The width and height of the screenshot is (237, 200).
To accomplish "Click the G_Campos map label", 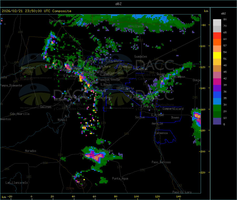I will (x=179, y=77).
